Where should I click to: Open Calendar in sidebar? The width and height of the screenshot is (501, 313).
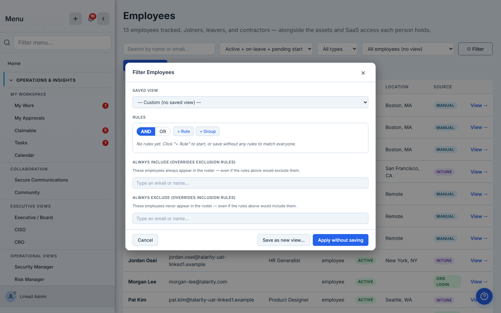(24, 155)
